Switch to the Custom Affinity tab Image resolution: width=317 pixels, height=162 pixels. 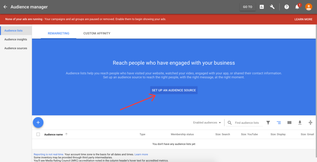point(97,33)
